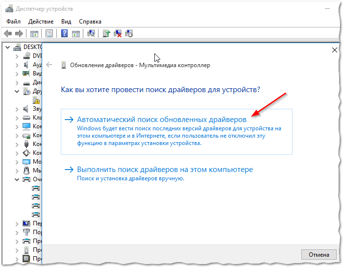
Task: Open the Файл menu
Action: click(14, 22)
